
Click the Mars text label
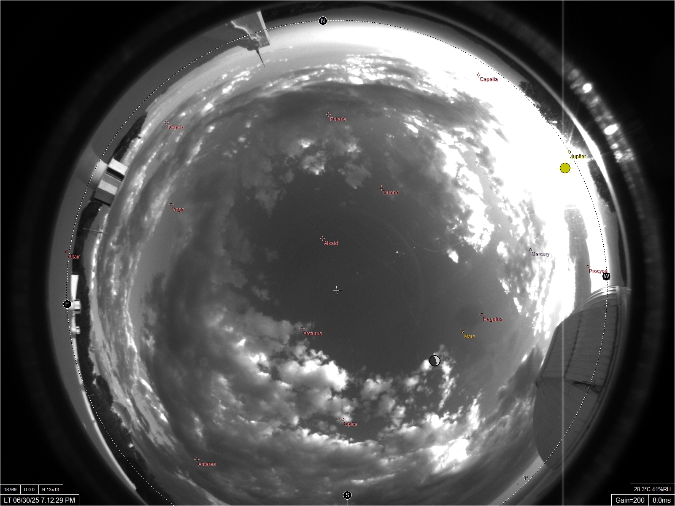click(x=470, y=336)
